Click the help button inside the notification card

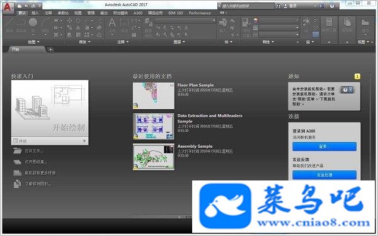346,90
